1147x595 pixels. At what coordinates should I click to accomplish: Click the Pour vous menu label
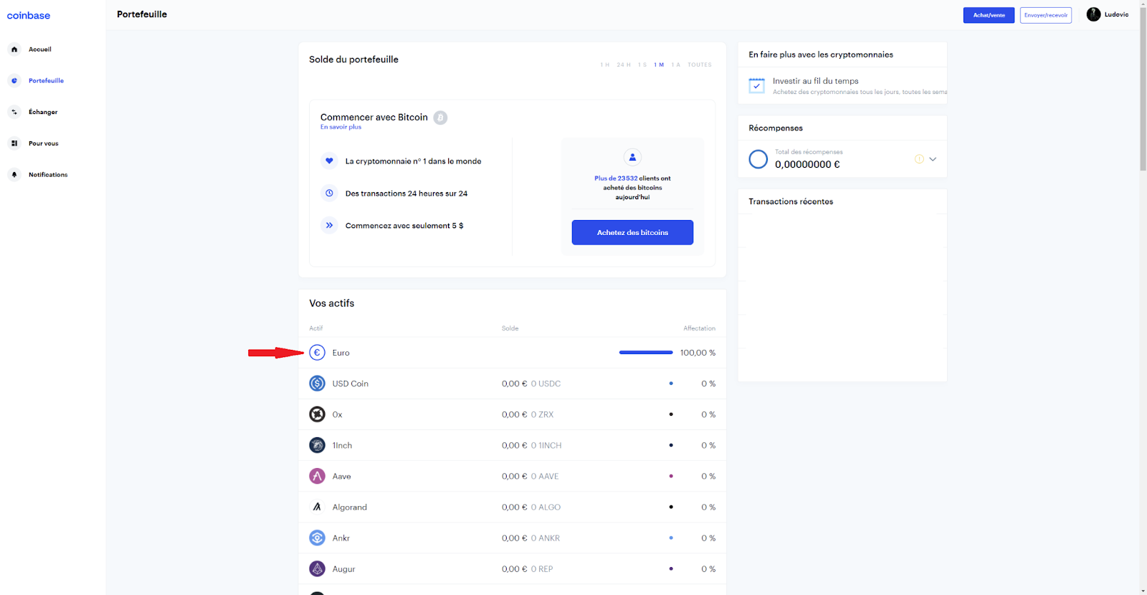[44, 143]
